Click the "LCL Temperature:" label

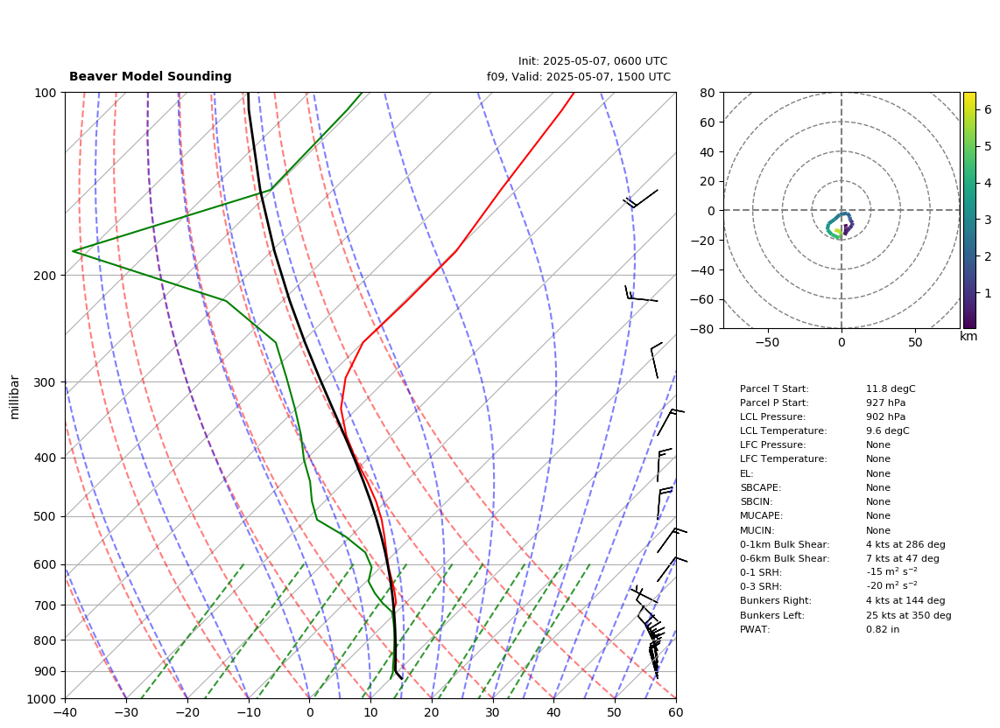click(x=783, y=430)
